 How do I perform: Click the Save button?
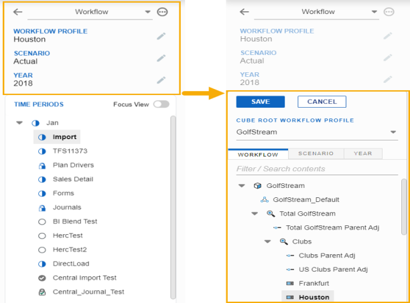click(x=260, y=102)
